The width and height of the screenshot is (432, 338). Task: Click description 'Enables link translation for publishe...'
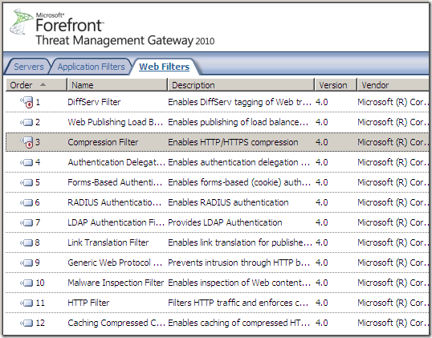click(240, 242)
